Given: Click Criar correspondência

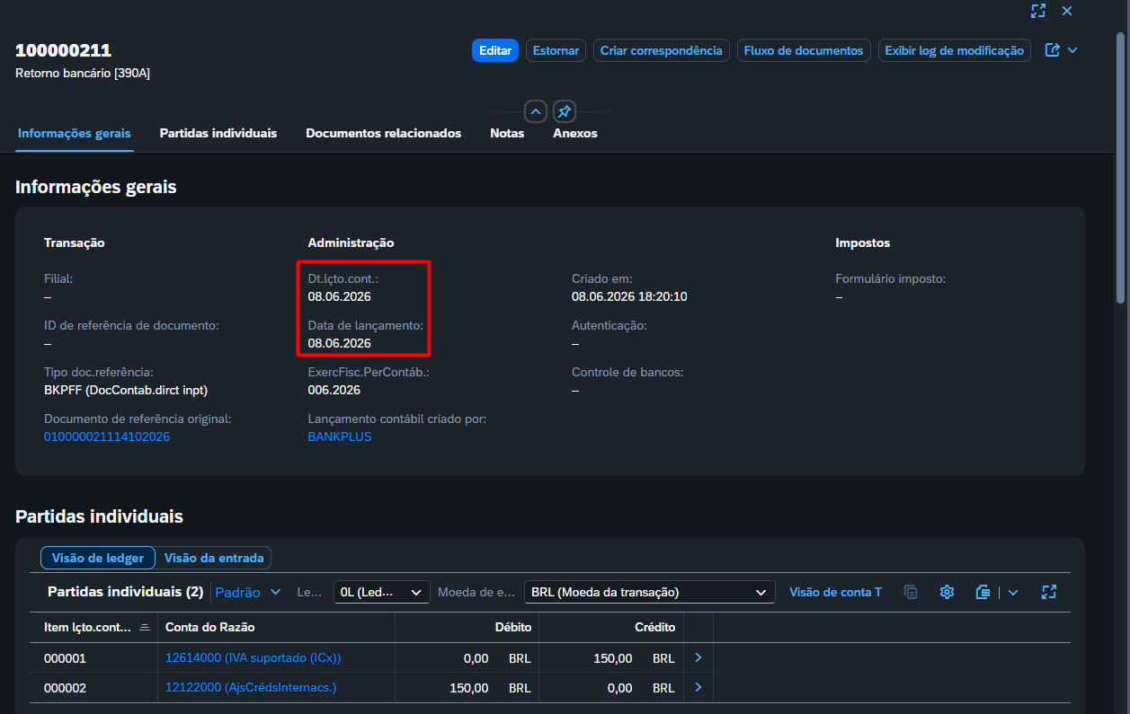Looking at the screenshot, I should (662, 50).
